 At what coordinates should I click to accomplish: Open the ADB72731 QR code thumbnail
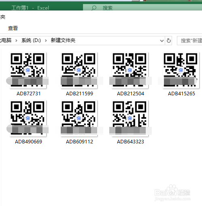tap(28, 70)
